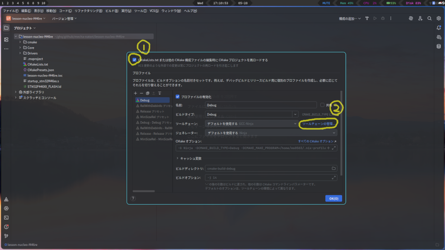
Task: Toggle reload CMake project on edit checkbox
Action: pyautogui.click(x=134, y=60)
